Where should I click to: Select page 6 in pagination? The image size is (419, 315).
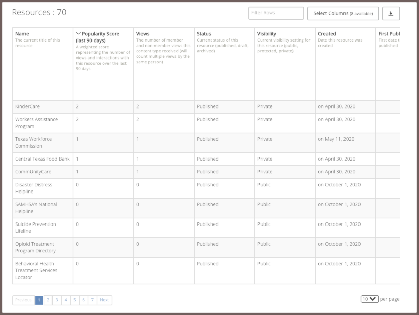pos(83,300)
